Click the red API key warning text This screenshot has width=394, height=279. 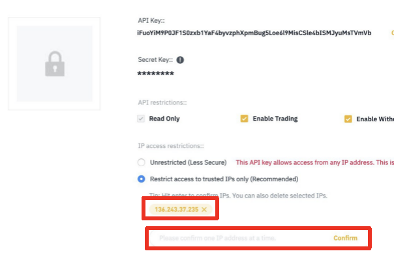pos(314,162)
